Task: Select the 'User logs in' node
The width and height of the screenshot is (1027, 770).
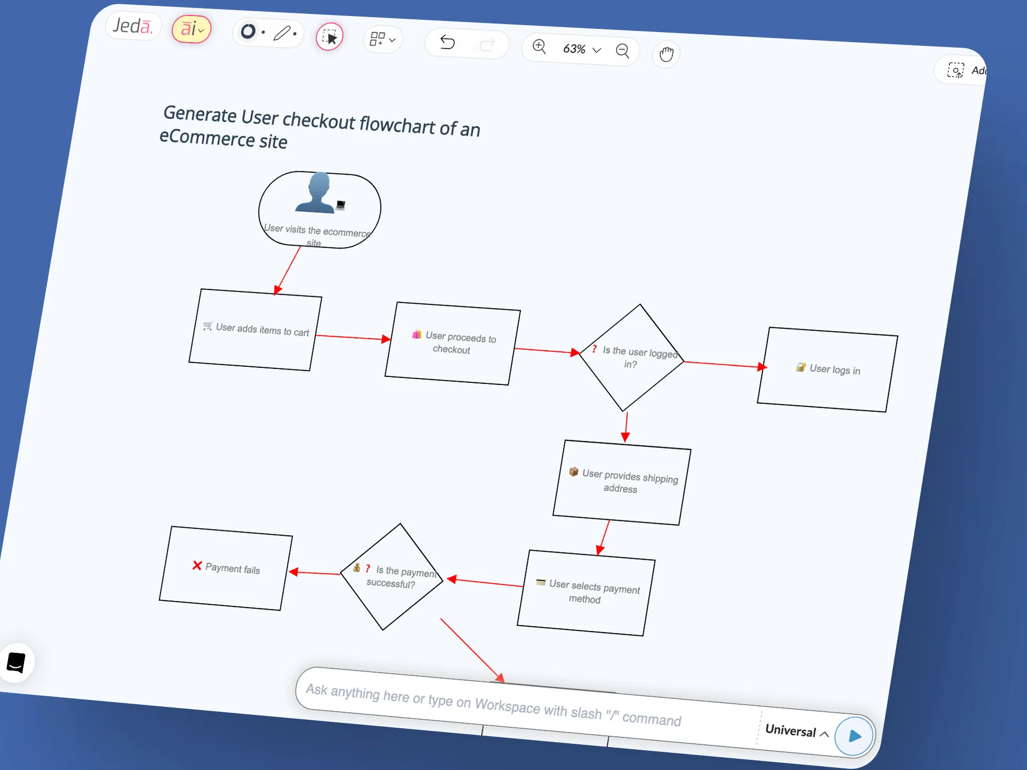Action: click(x=827, y=369)
